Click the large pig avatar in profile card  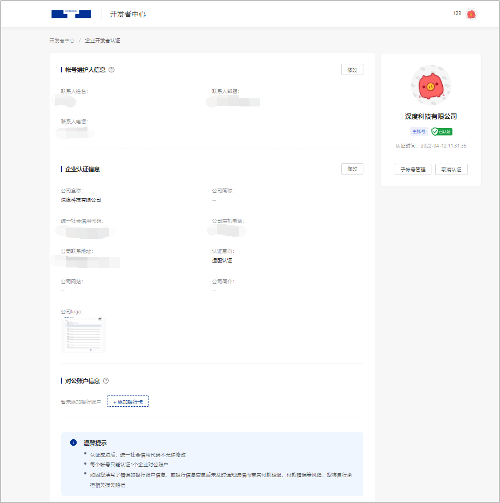pos(431,85)
